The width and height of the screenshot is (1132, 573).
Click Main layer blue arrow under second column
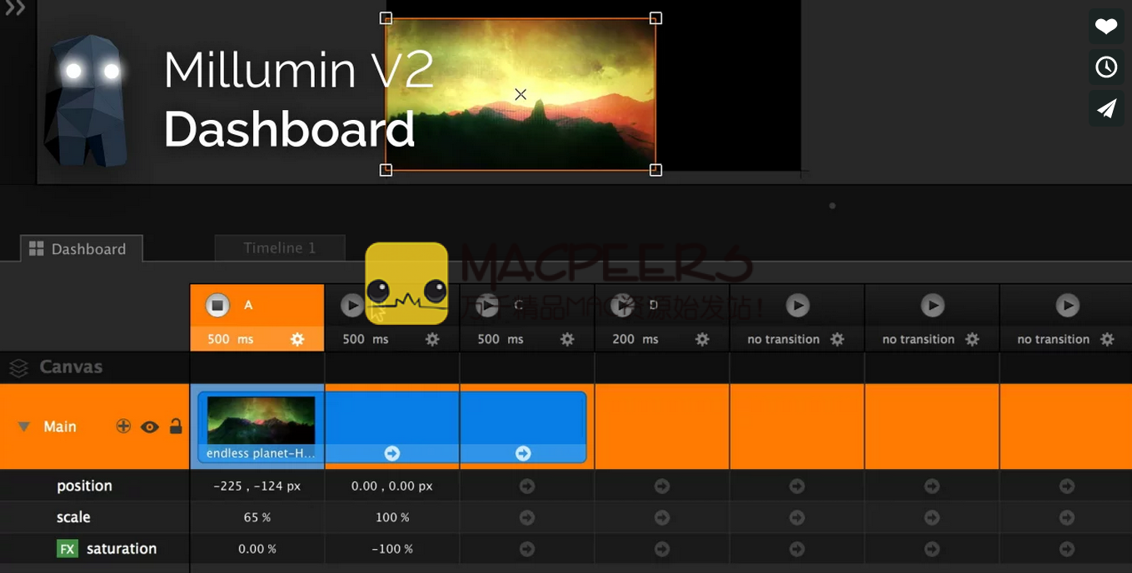[392, 453]
